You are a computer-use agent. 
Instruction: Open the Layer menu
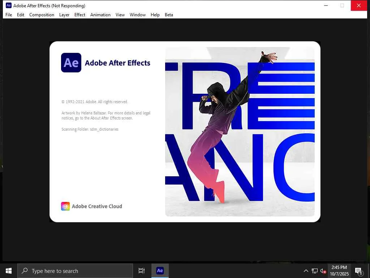pos(64,14)
